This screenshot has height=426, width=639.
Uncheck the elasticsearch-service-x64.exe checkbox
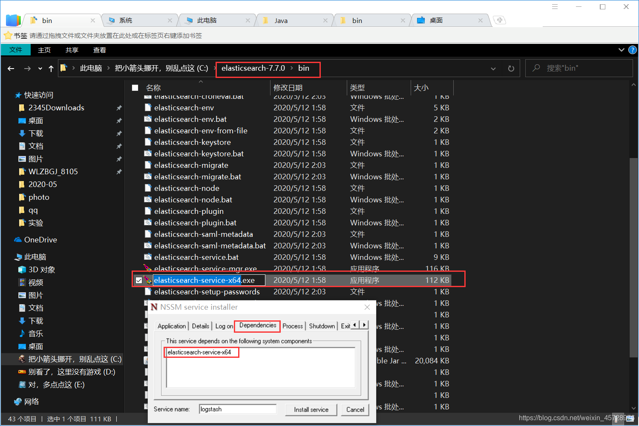pyautogui.click(x=138, y=280)
